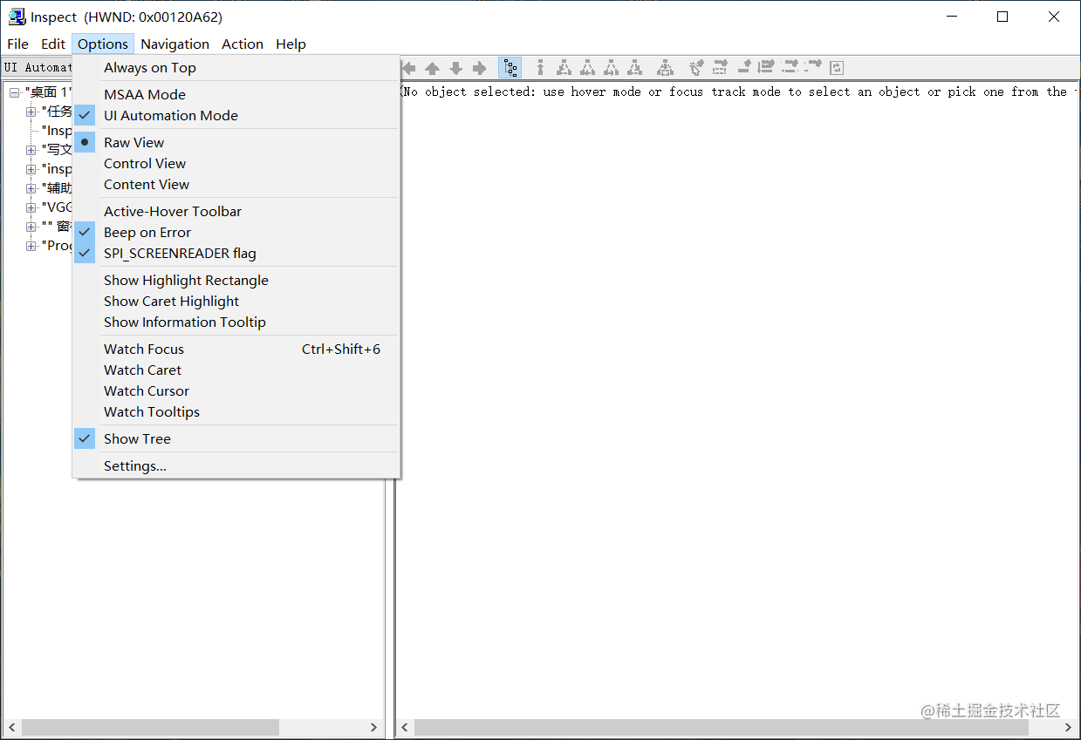This screenshot has height=740, width=1081.
Task: Disable the SPI_SCREENREADER flag
Action: click(179, 253)
